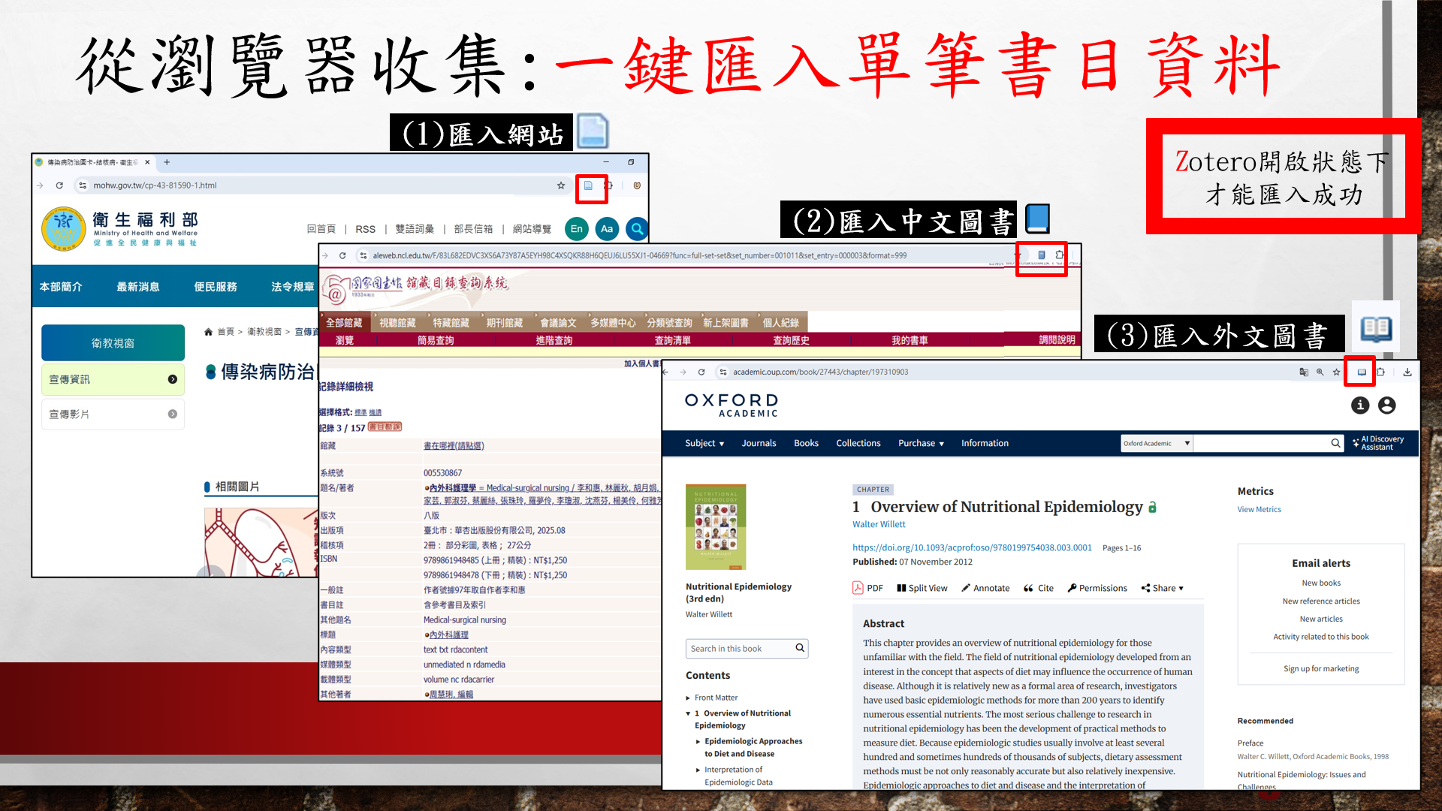Click 書在哪裡(請點選) link in NCL record
This screenshot has height=811, width=1442.
pyautogui.click(x=454, y=445)
